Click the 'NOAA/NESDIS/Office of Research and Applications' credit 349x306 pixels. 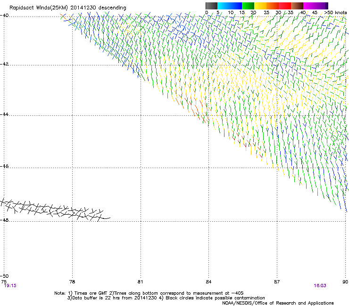278,303
